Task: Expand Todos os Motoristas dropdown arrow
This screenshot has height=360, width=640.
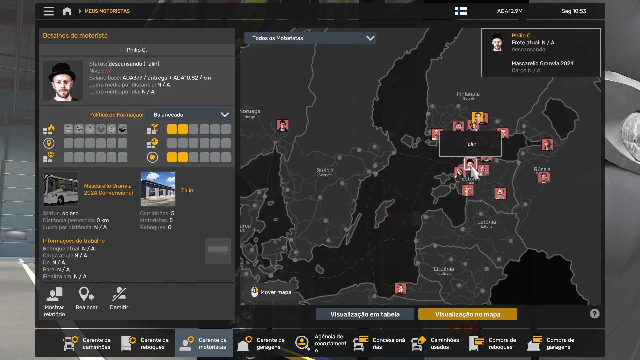Action: point(370,38)
